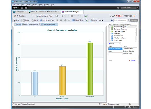
Task: Click the green filter icon after Linked Views
Action: point(87,20)
